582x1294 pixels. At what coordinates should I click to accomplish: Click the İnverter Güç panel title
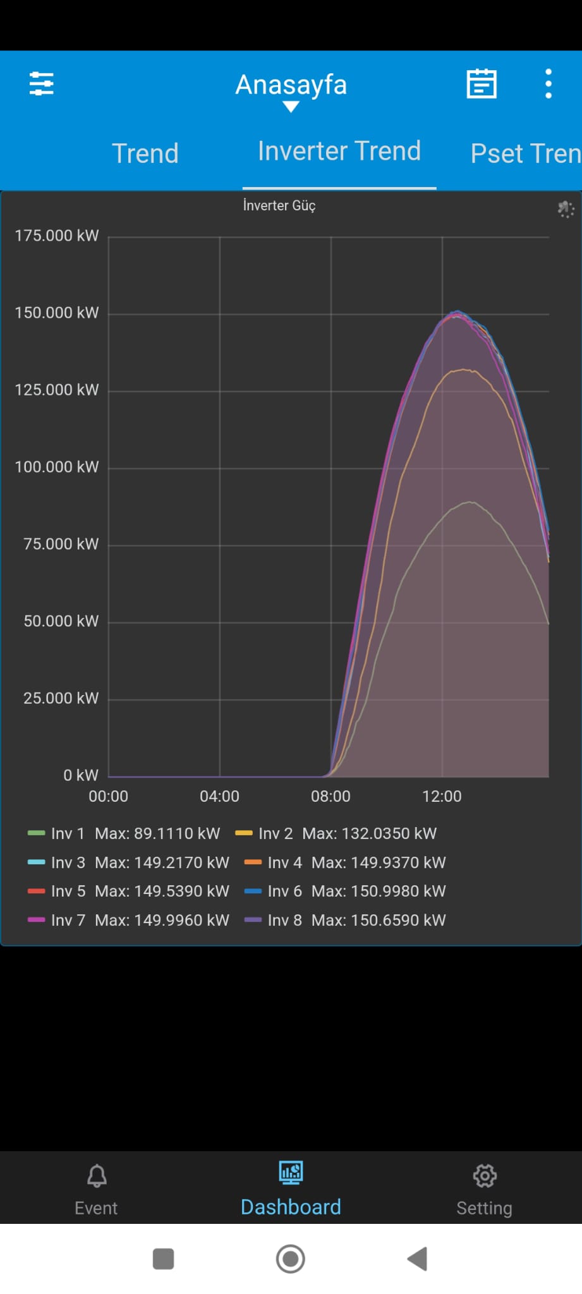point(279,205)
